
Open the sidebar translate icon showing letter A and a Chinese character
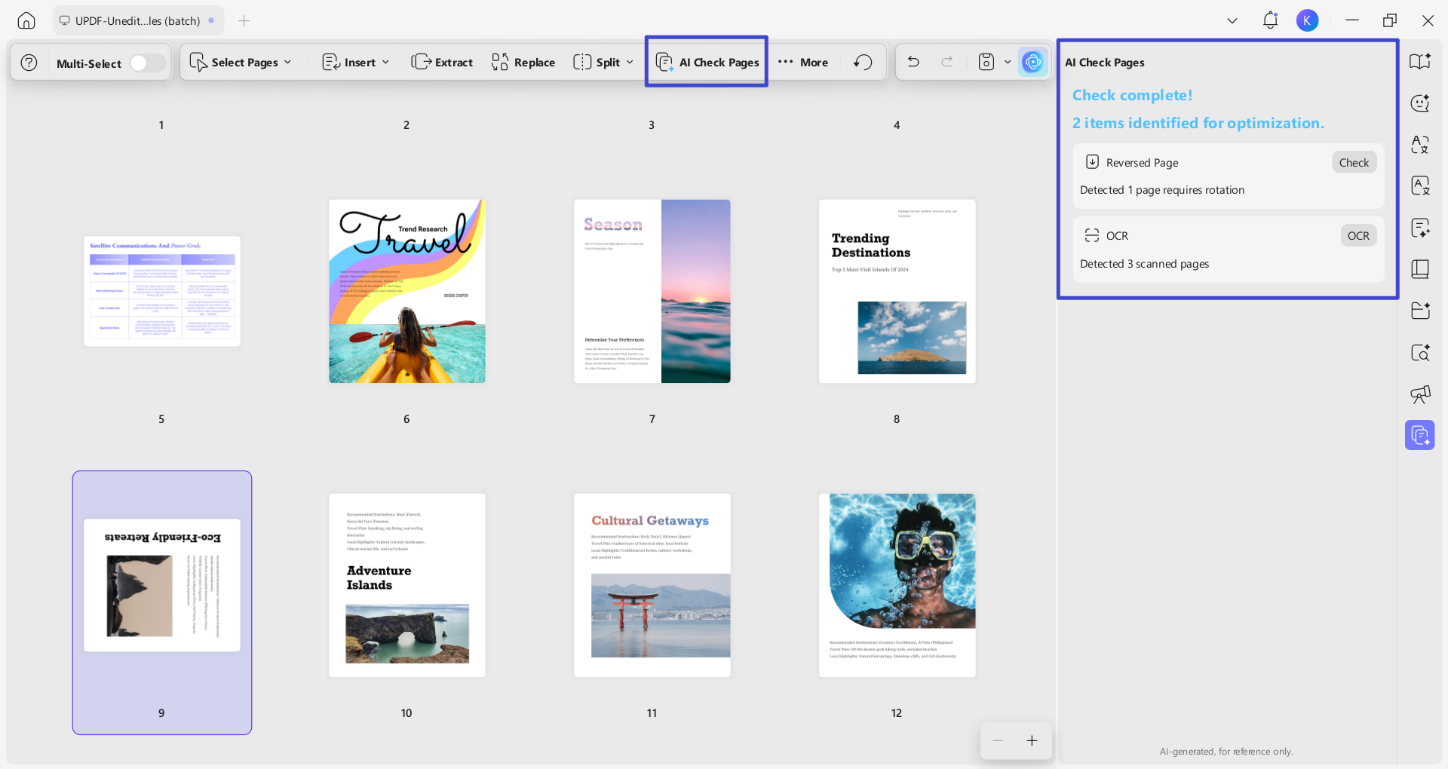click(1420, 144)
